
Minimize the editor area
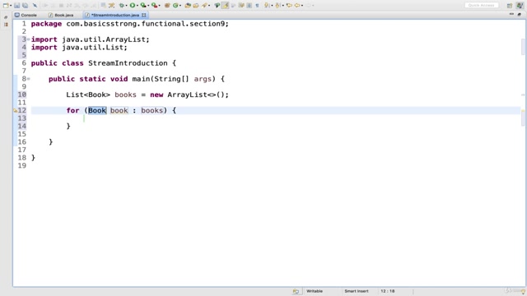(511, 14)
